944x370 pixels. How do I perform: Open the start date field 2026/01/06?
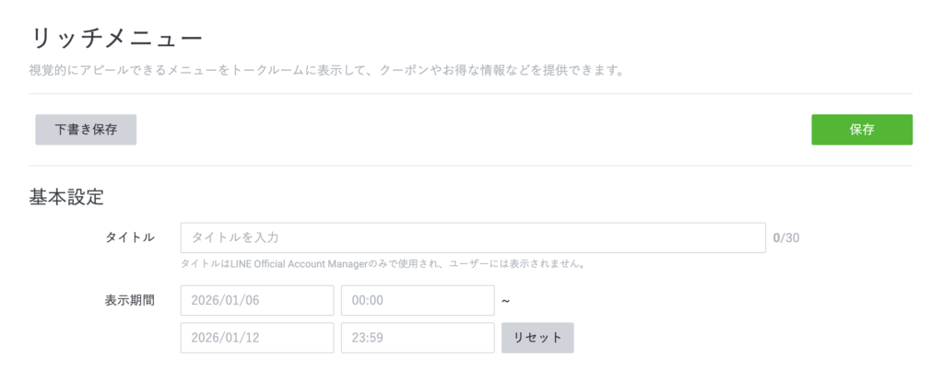click(257, 300)
